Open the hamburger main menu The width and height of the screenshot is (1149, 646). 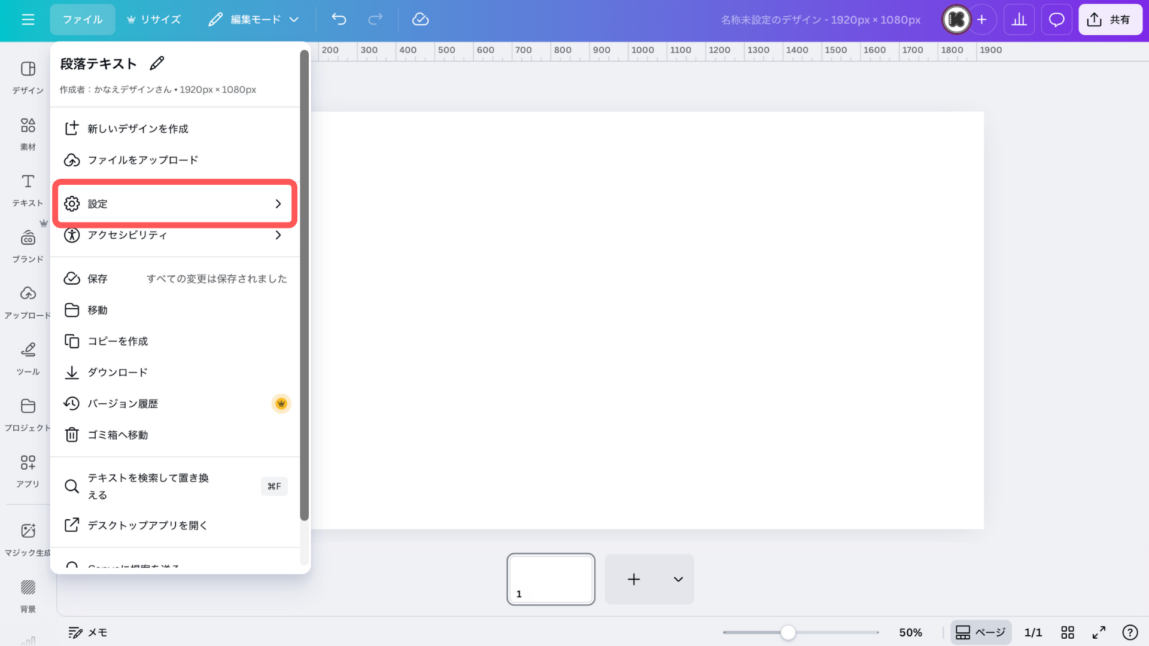[x=28, y=20]
